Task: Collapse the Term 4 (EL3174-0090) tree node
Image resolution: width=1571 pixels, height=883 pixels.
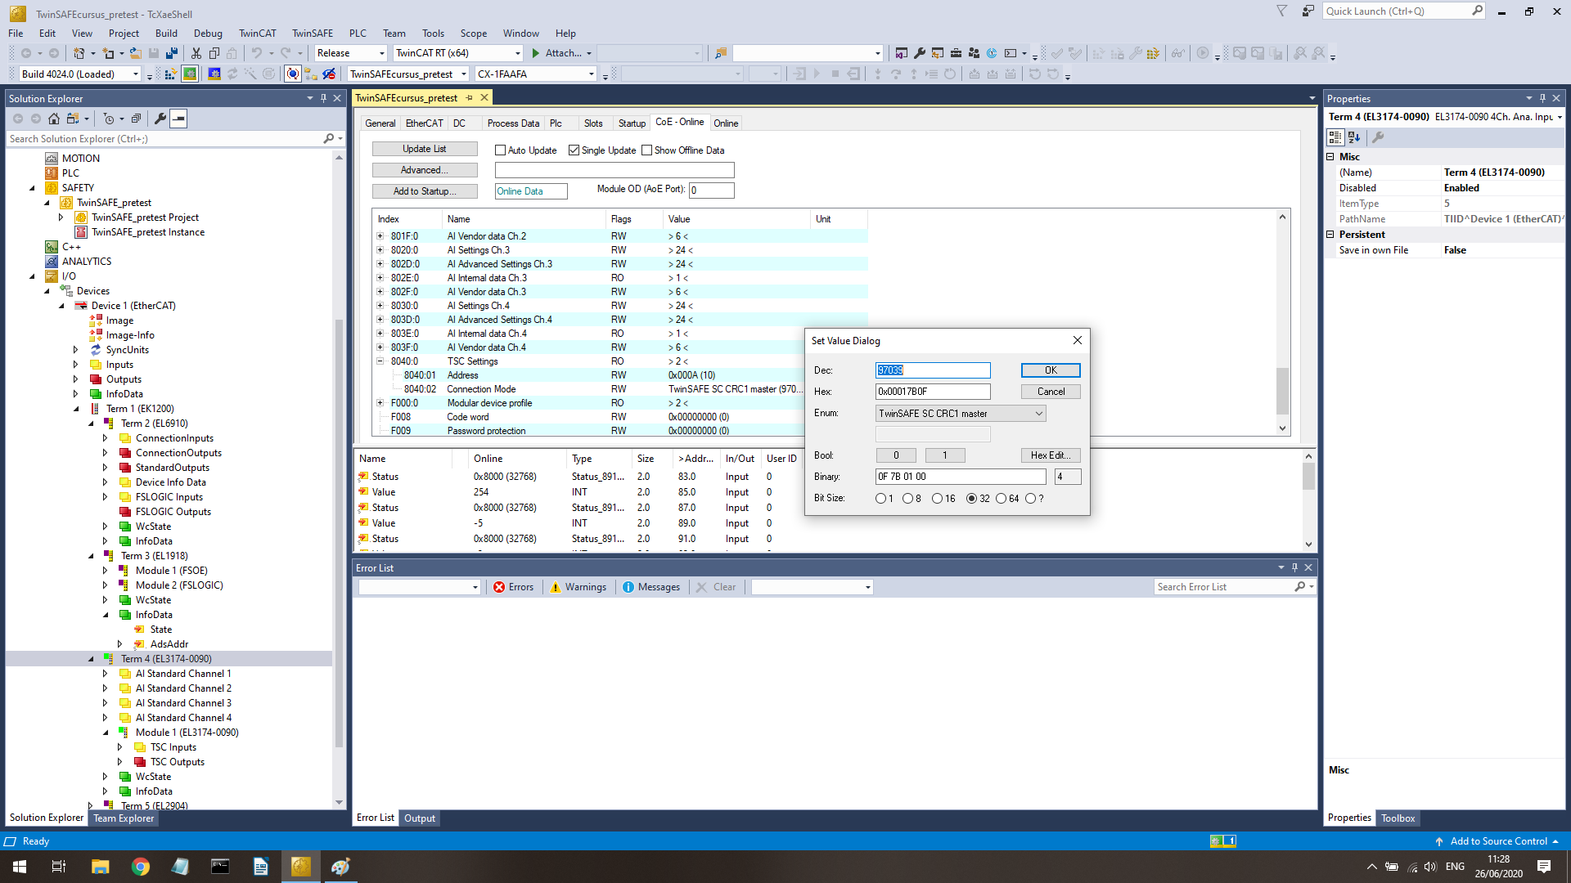Action: [91, 659]
